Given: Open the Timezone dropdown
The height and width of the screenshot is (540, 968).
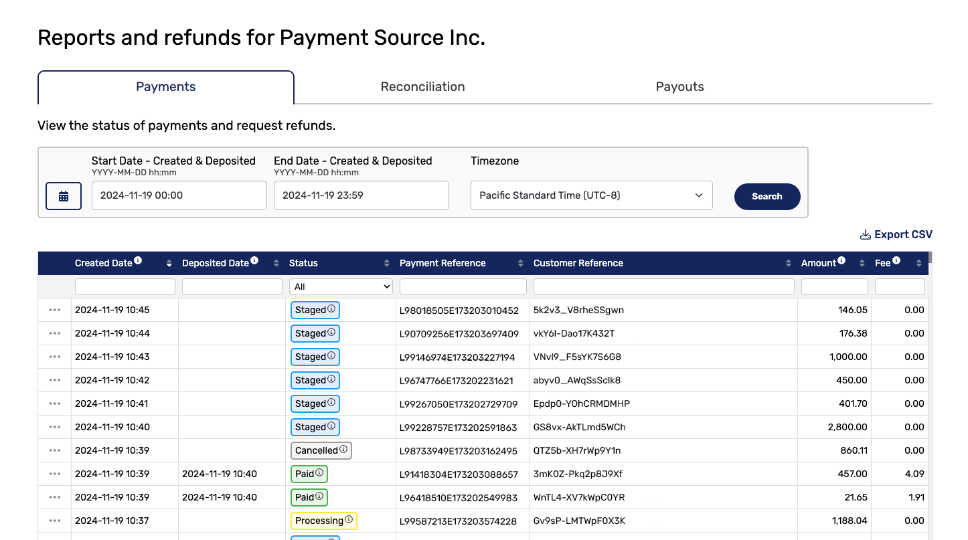Looking at the screenshot, I should pyautogui.click(x=592, y=195).
